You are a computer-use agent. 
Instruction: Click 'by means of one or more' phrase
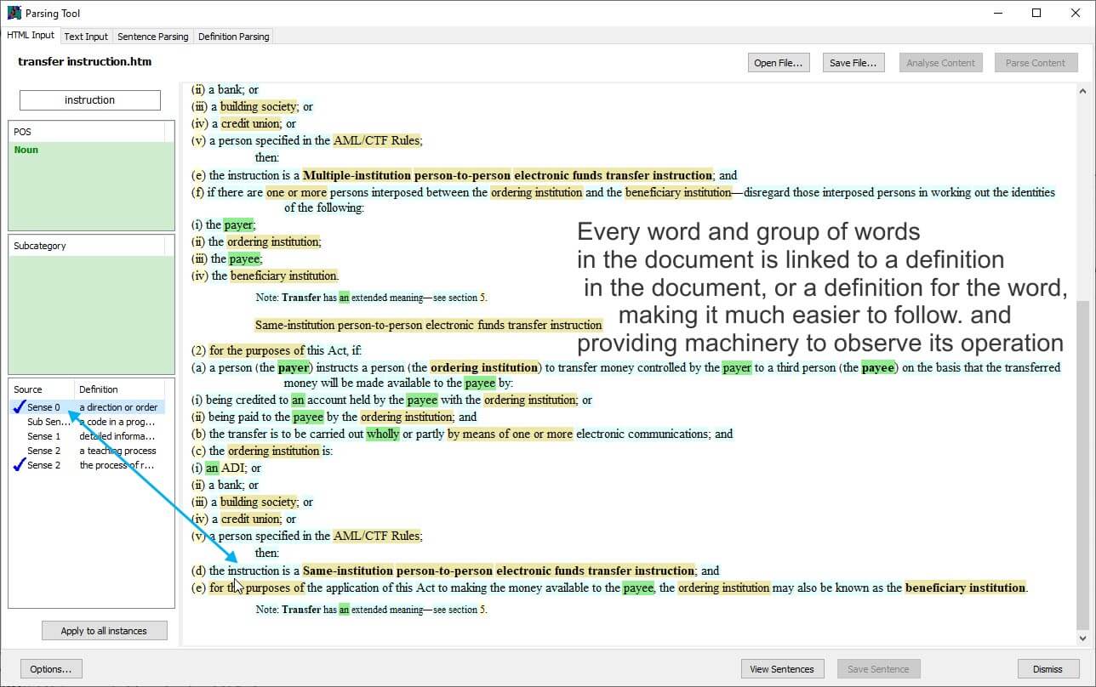tap(510, 434)
